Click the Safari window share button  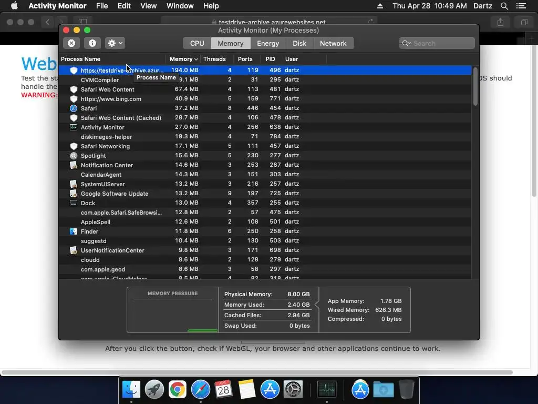pos(501,22)
